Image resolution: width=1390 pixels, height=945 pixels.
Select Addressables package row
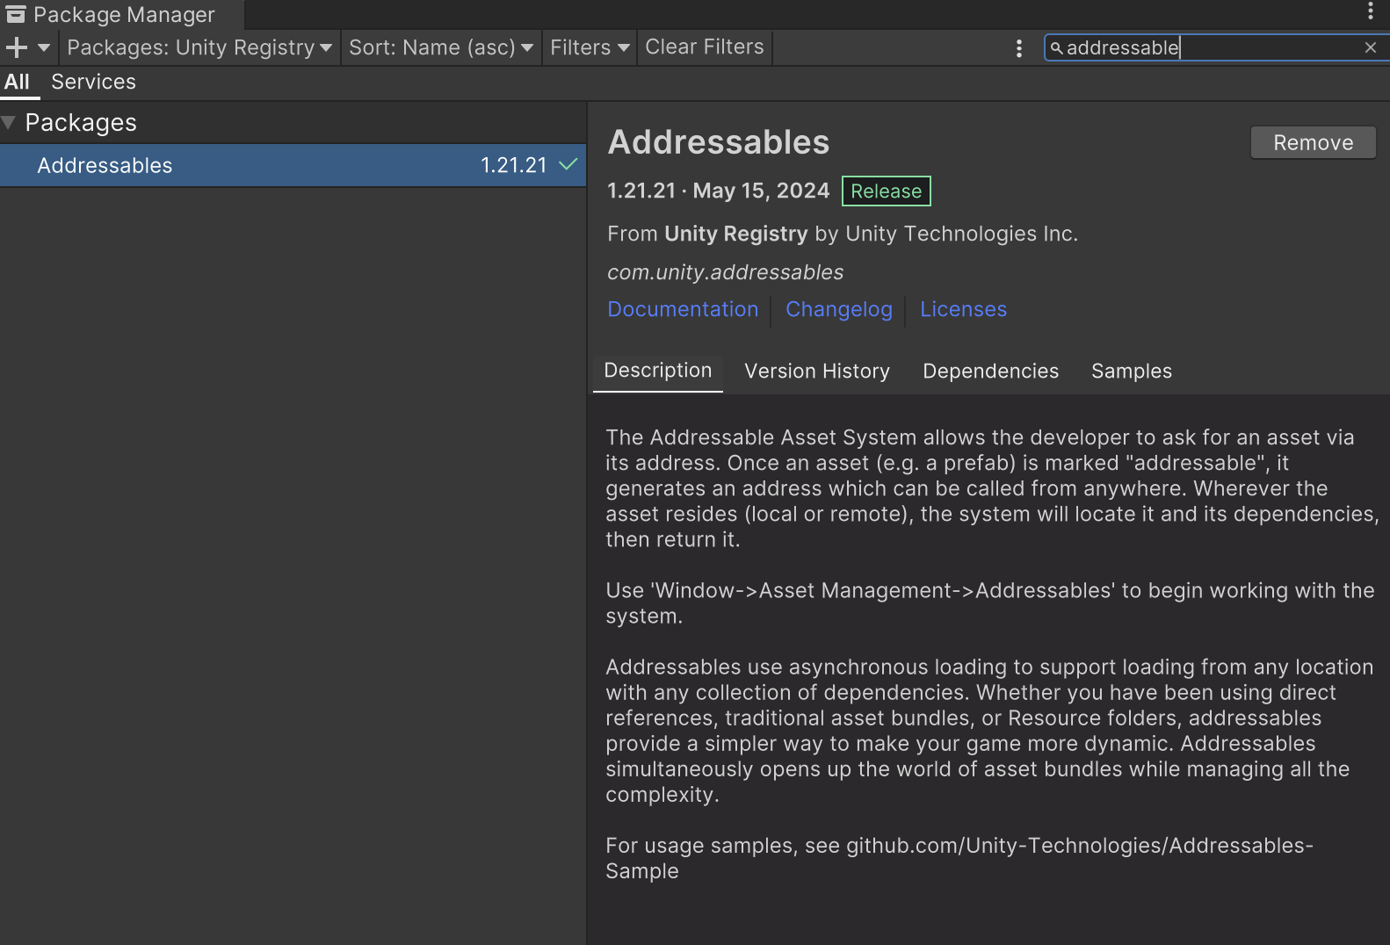click(293, 165)
